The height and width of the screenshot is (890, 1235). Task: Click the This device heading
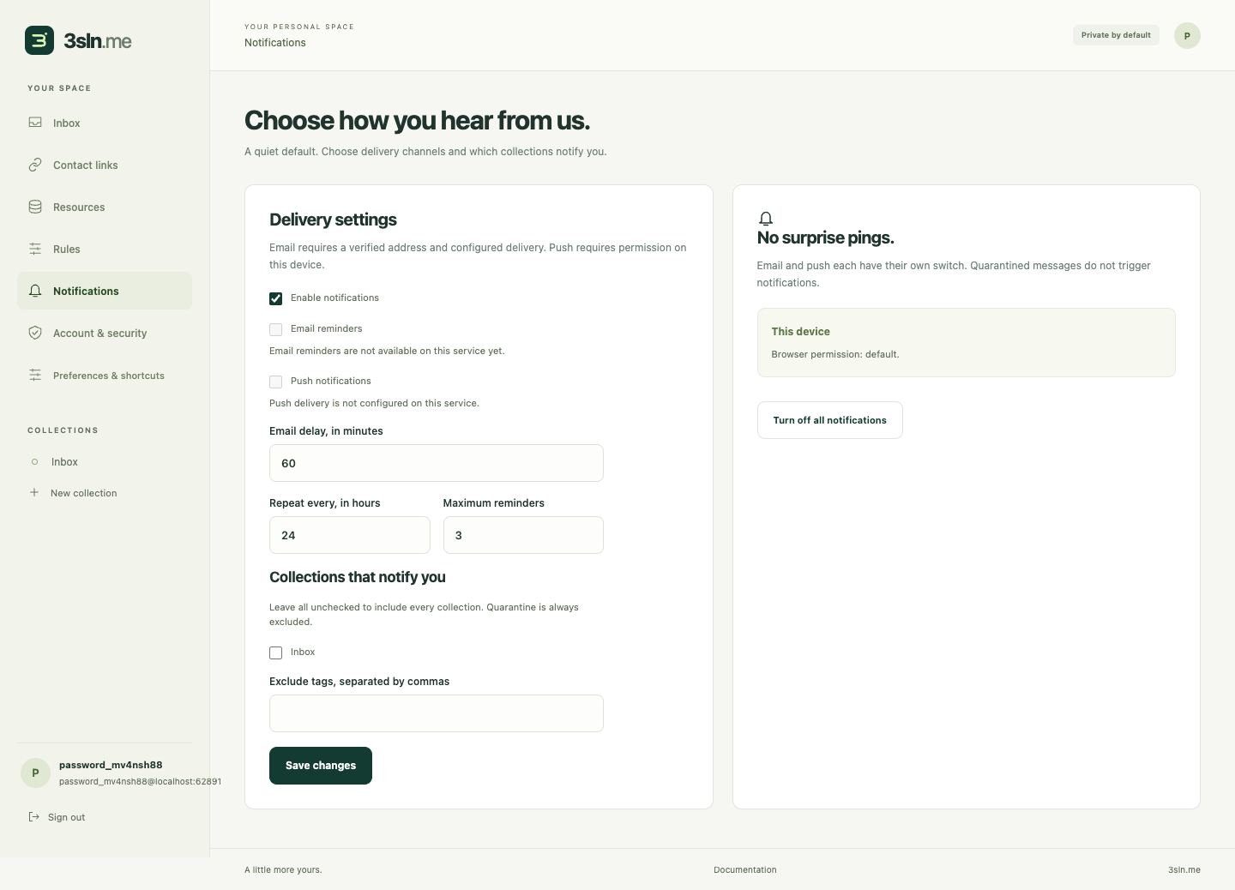point(800,331)
